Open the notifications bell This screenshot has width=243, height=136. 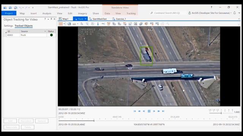click(235, 13)
